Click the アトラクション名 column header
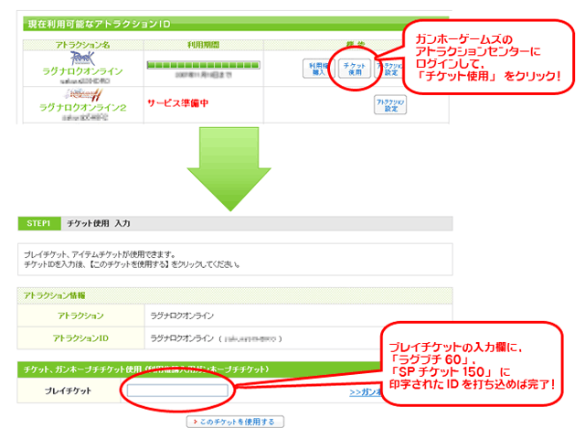The width and height of the screenshot is (585, 439). point(83,45)
